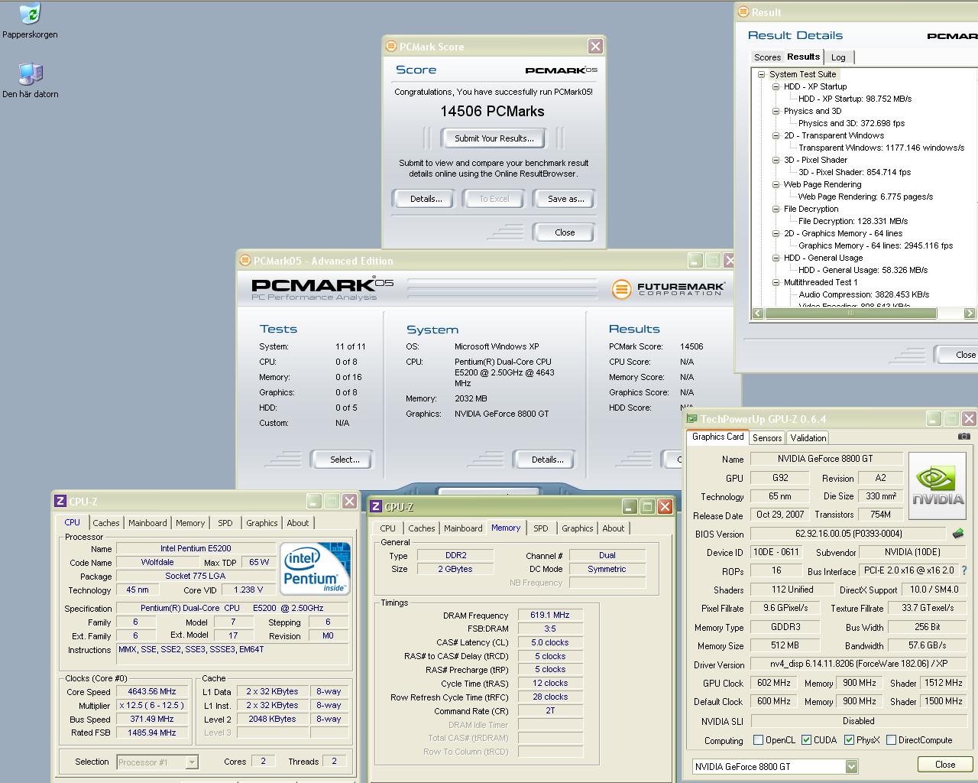Open the GPU selection dropdown in GPU-Z
Screen dimensions: 978x783
click(x=851, y=766)
